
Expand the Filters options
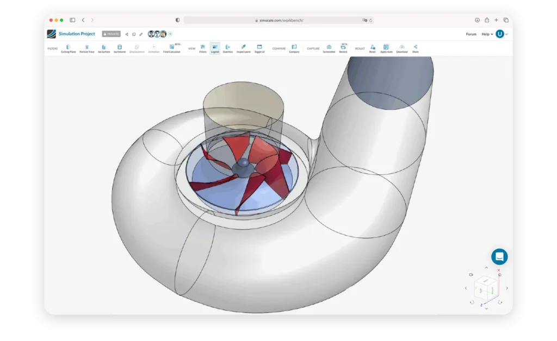coord(202,48)
